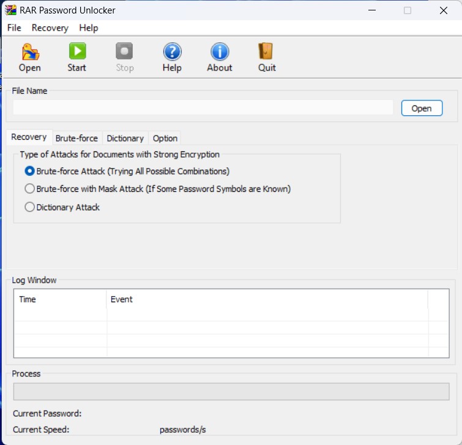
Task: Switch to the Option tab
Action: click(x=165, y=139)
